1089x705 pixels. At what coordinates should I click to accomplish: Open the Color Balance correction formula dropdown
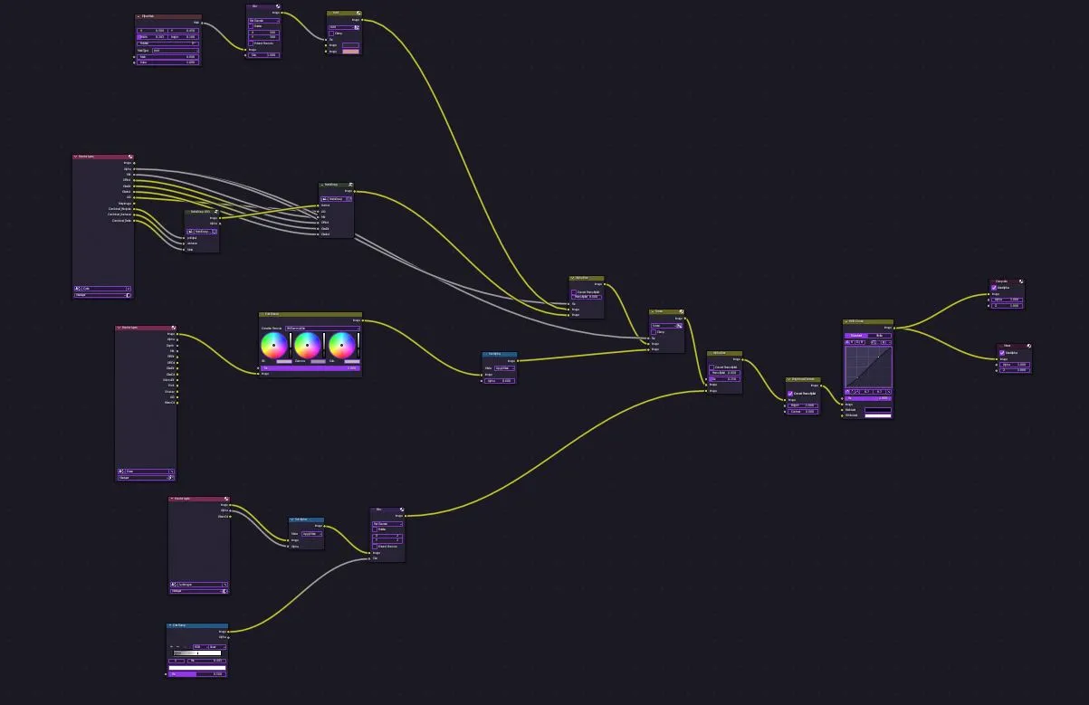pyautogui.click(x=321, y=328)
